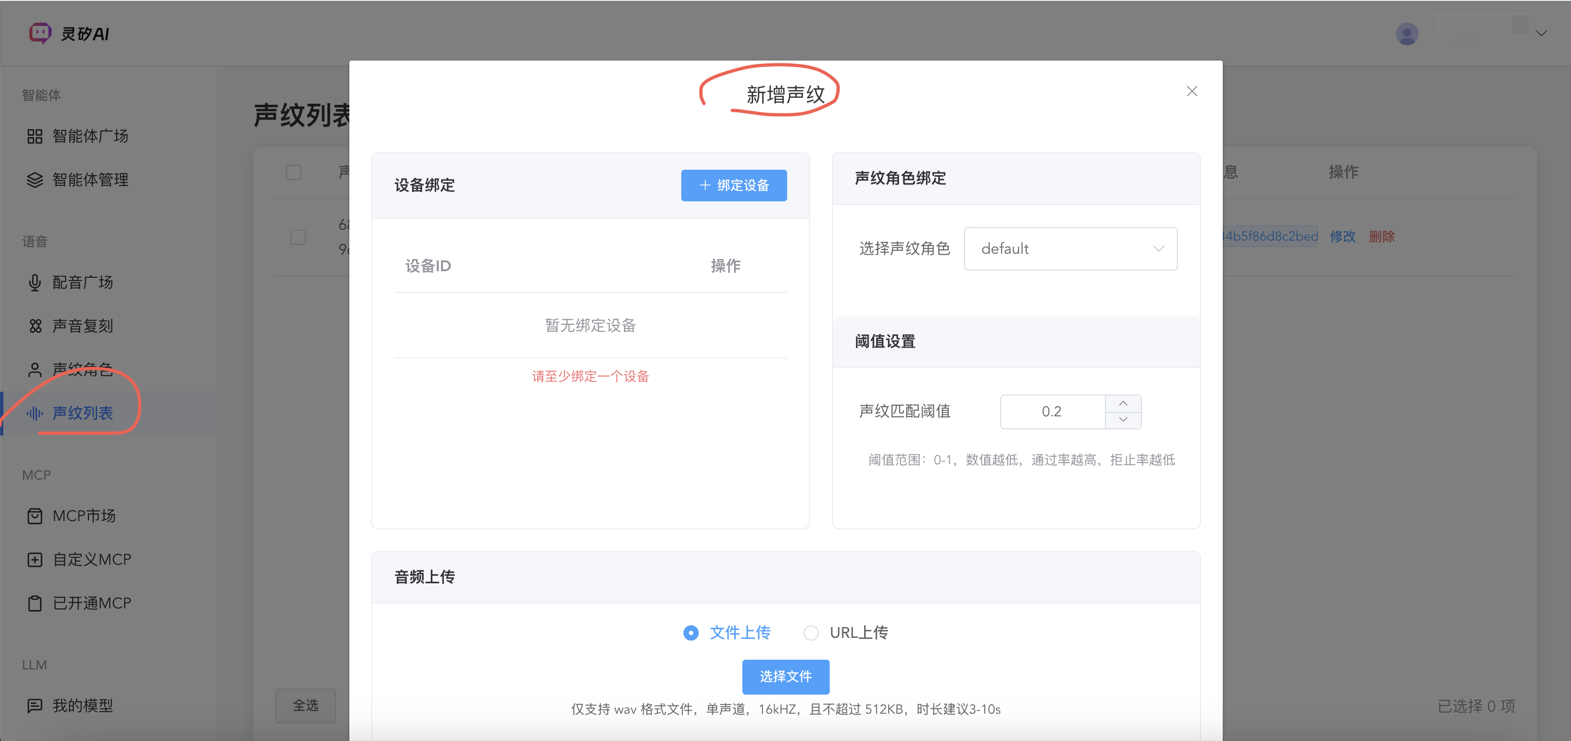This screenshot has width=1571, height=741.
Task: Open the account menu chevron
Action: tap(1541, 33)
